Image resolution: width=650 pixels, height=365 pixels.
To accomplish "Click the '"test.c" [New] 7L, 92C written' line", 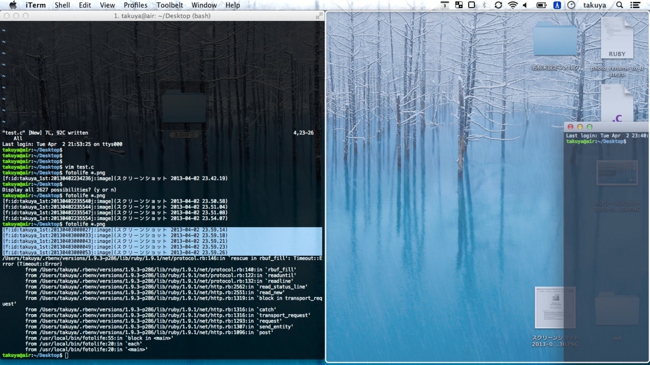I will tap(45, 132).
